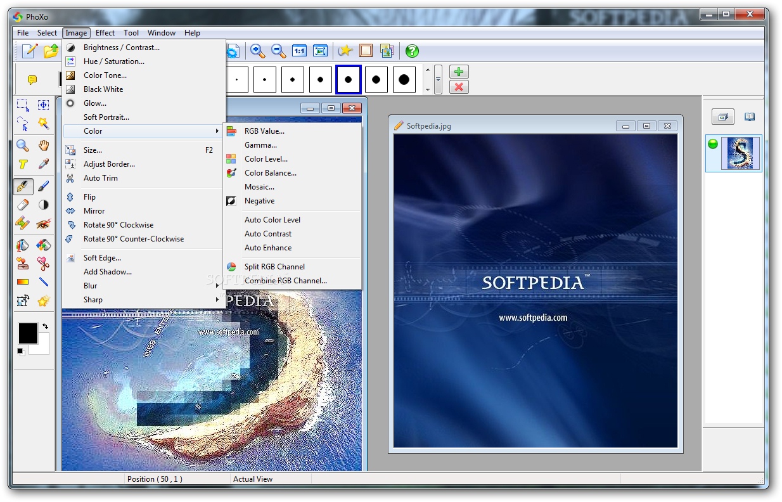Select the crop tool in toolbox

pos(23,300)
